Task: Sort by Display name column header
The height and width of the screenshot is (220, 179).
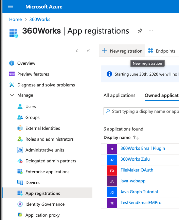Action: [x=117, y=138]
